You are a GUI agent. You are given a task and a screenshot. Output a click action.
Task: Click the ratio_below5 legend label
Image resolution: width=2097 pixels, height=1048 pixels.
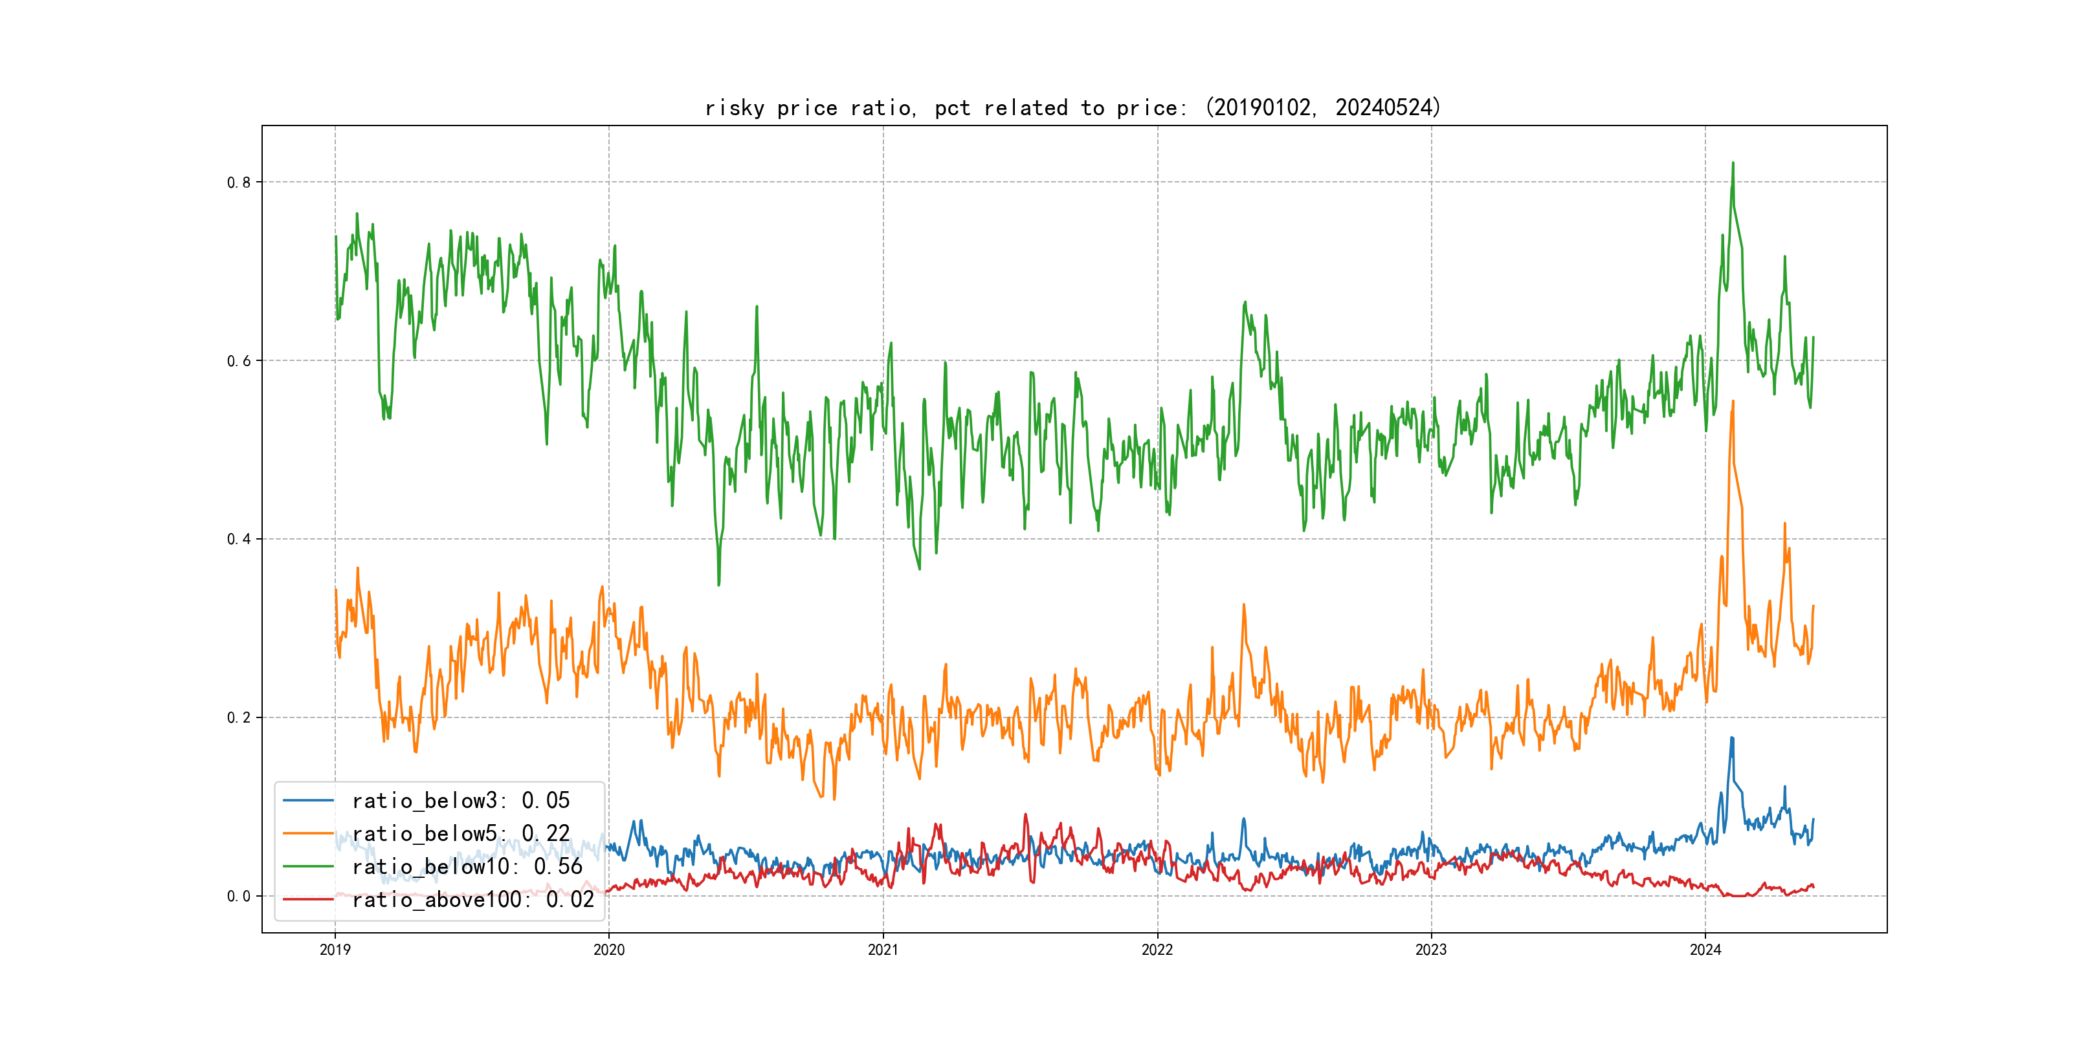click(461, 833)
